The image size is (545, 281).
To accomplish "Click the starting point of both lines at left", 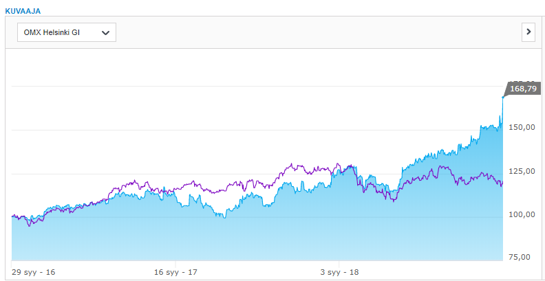I will click(x=13, y=216).
